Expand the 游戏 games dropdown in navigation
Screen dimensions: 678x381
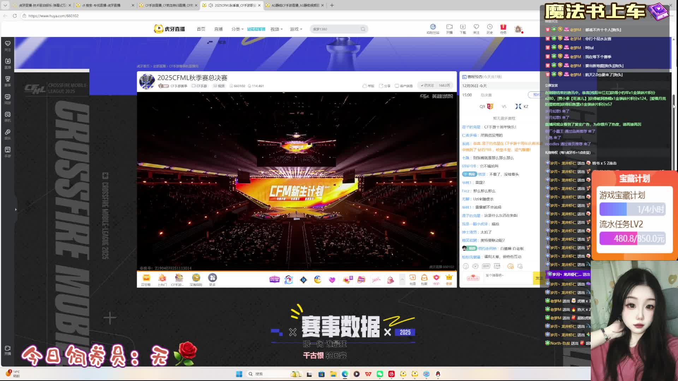(x=296, y=29)
